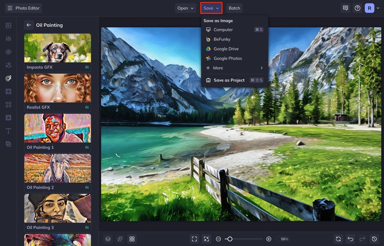The height and width of the screenshot is (246, 384).
Task: Open the Effects sparkle icon
Action: coord(8,65)
